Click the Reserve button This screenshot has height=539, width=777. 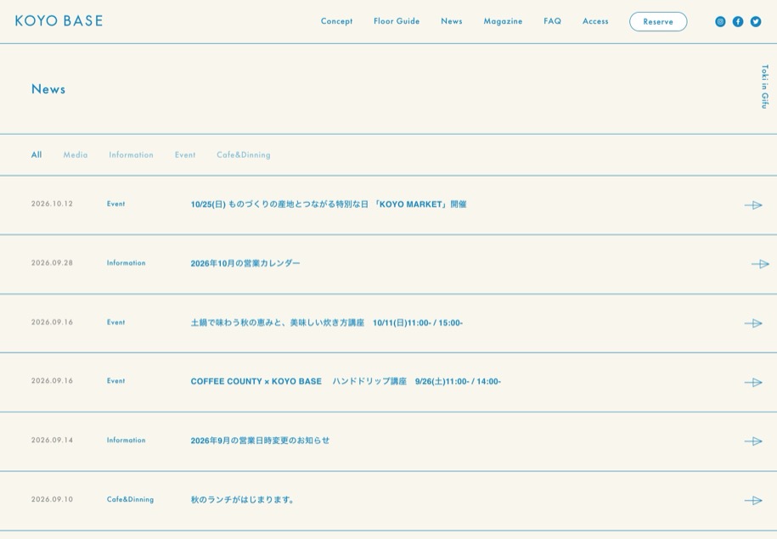[658, 21]
